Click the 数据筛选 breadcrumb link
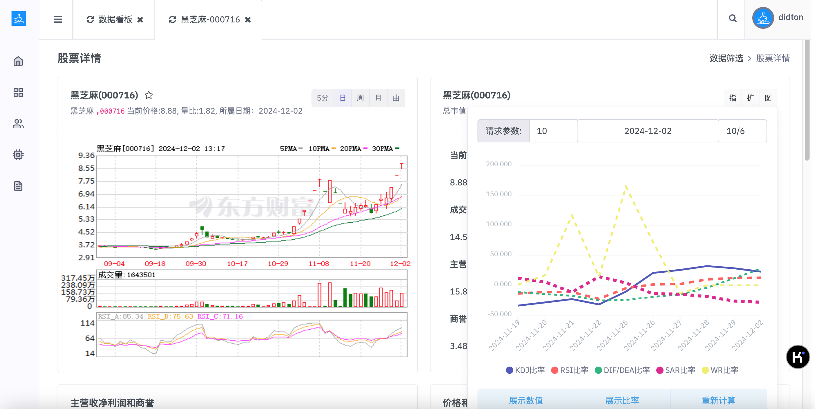This screenshot has width=815, height=409. (726, 58)
